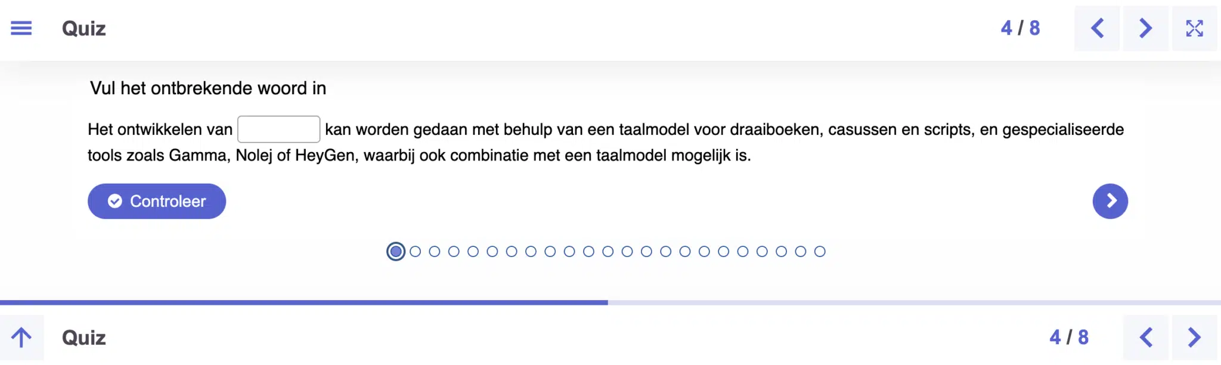Screen dimensions: 1221x365
Task: Click the 4 / 8 page counter at bottom
Action: [1069, 338]
